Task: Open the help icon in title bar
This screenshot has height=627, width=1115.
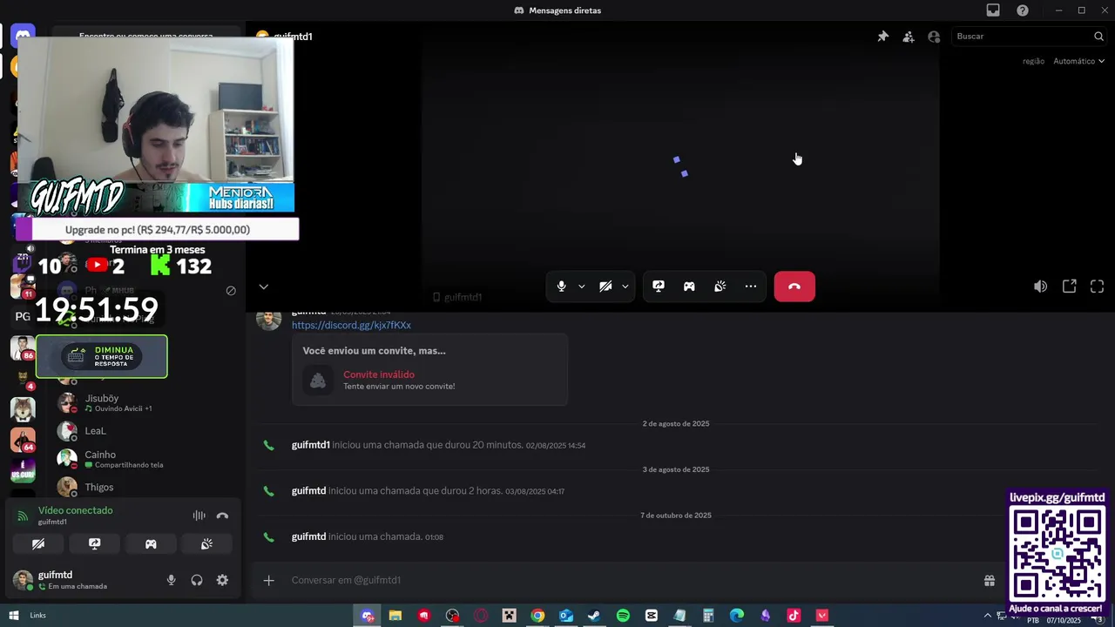Action: [x=1023, y=10]
